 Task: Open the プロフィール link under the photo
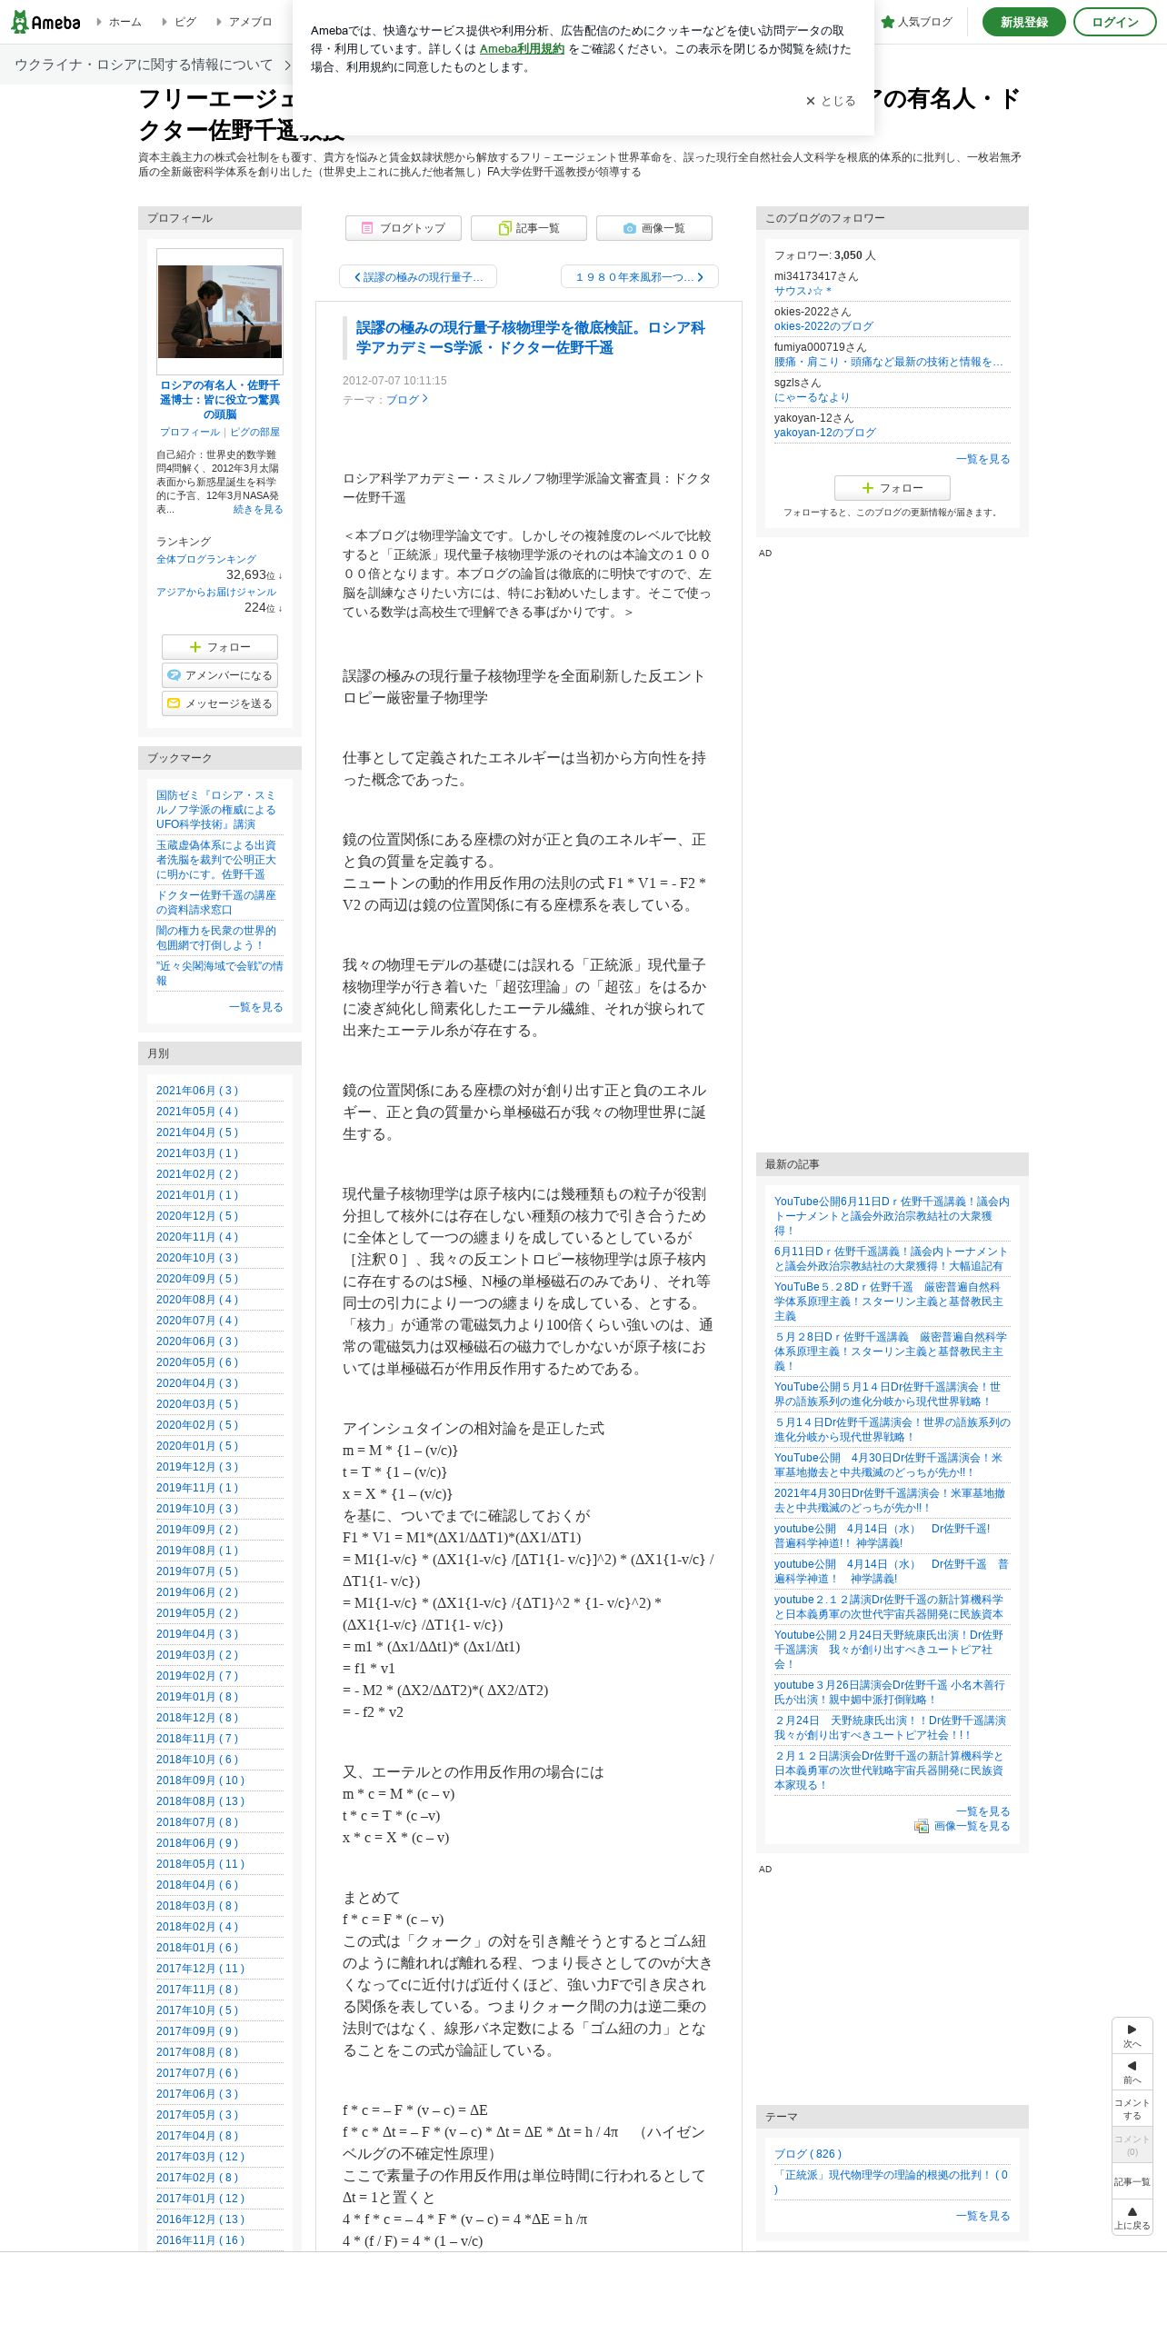click(190, 433)
